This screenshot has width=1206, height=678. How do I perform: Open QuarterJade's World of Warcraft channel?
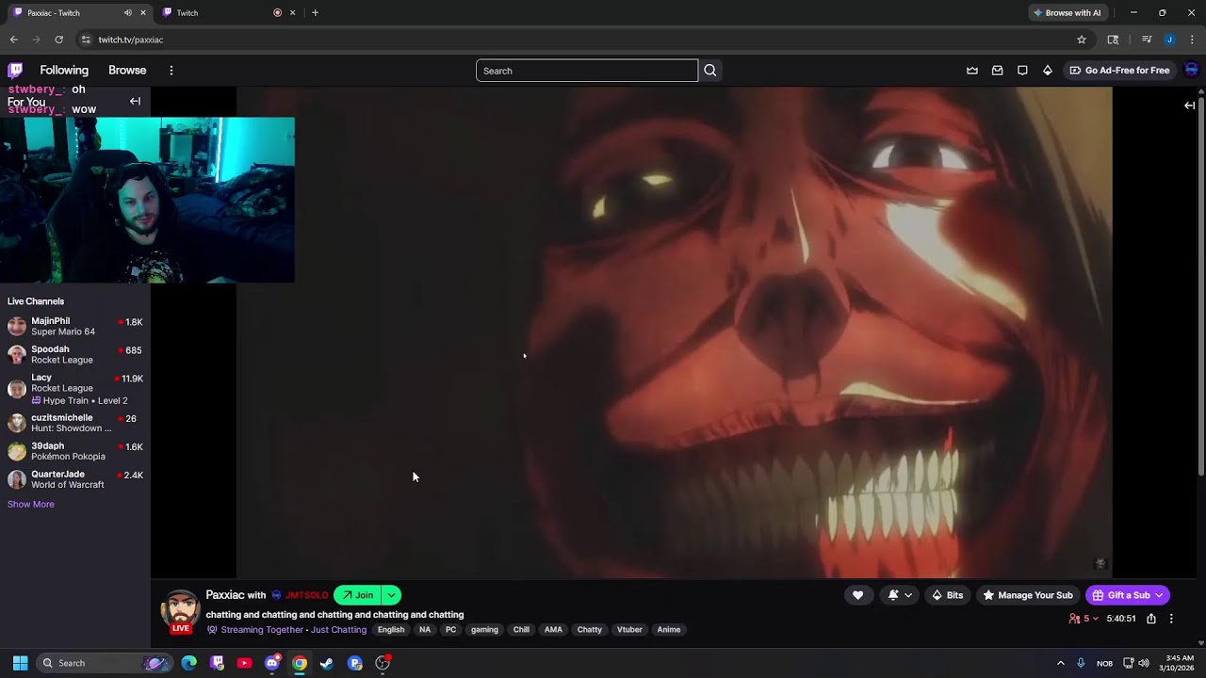pos(75,479)
